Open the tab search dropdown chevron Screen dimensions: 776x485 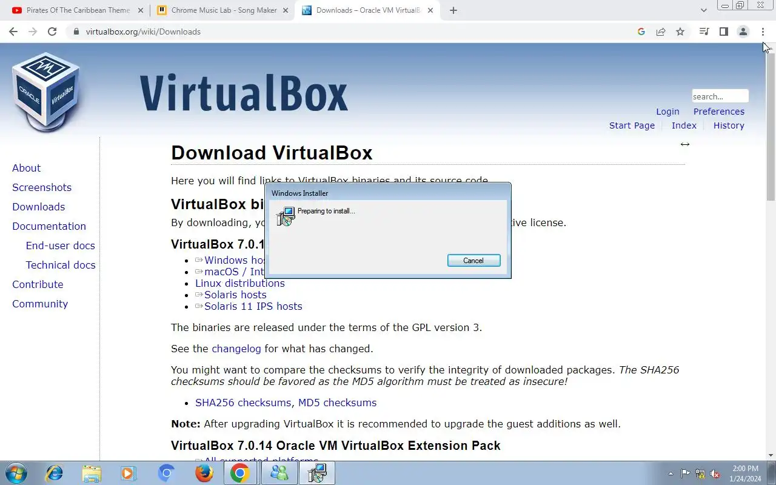coord(703,10)
